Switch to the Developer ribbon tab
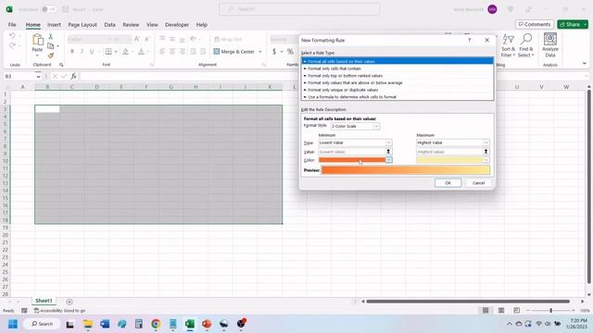593x333 pixels. [177, 25]
